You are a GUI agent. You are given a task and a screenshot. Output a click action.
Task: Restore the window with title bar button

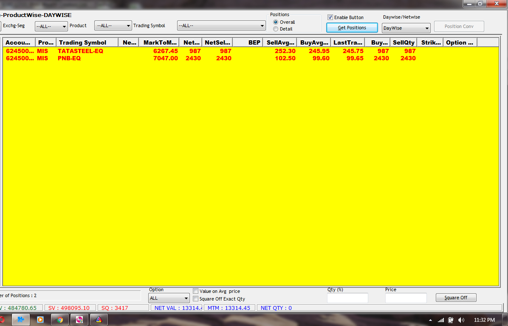480,3
